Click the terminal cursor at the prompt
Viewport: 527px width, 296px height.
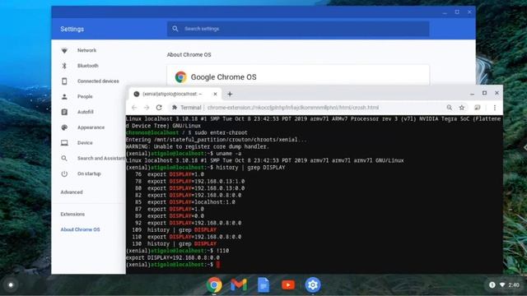tap(218, 265)
